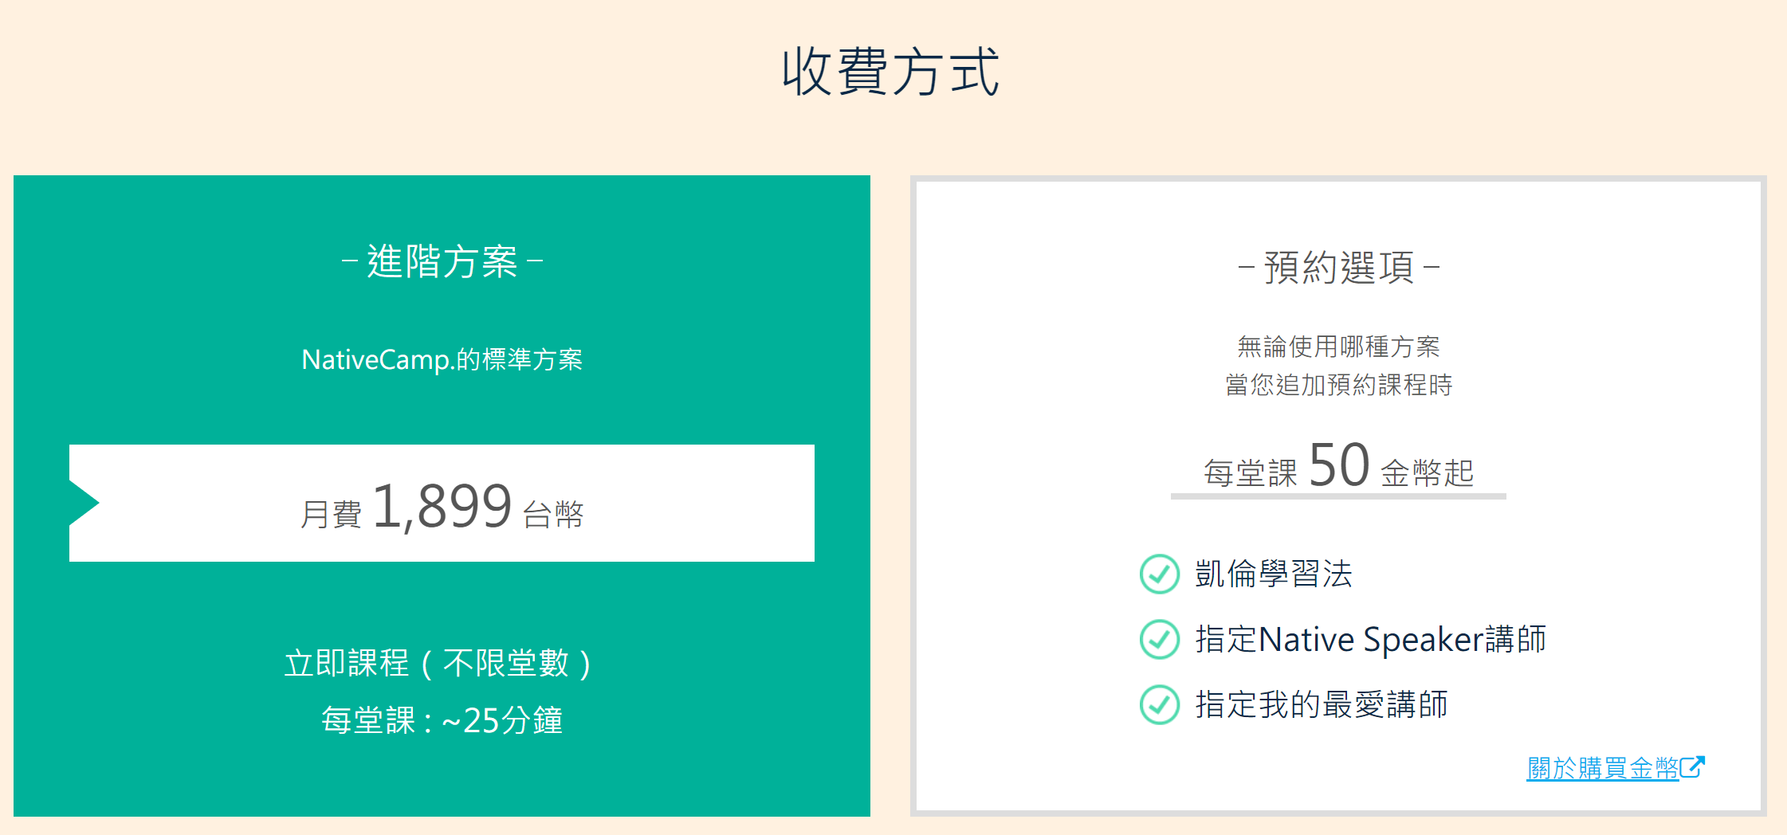Click the 立即課程（不限堂數）text
Image resolution: width=1787 pixels, height=835 pixels.
(x=438, y=663)
